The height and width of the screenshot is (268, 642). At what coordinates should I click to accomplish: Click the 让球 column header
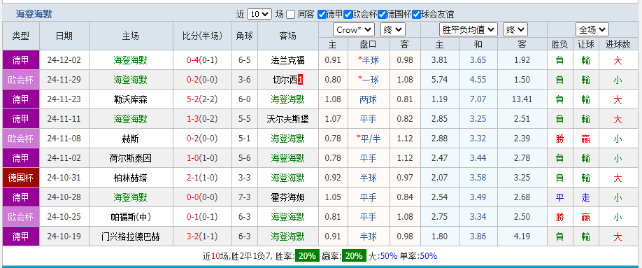(x=585, y=44)
